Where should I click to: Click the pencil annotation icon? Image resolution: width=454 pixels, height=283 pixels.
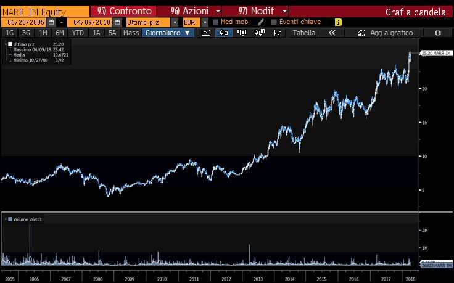point(260,22)
